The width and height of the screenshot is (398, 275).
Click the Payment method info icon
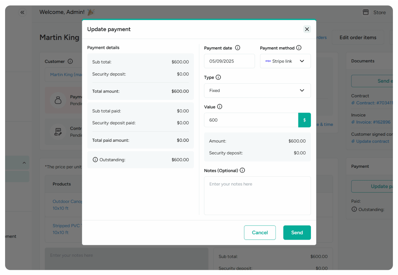[x=298, y=48]
